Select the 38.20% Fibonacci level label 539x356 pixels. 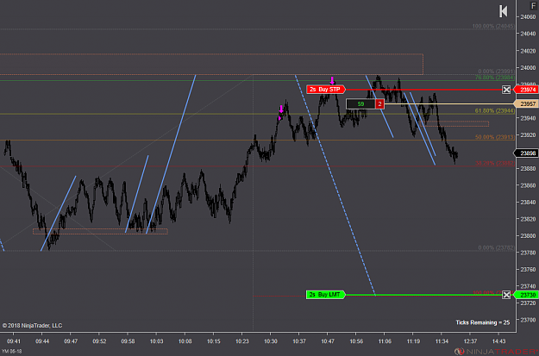(495, 163)
